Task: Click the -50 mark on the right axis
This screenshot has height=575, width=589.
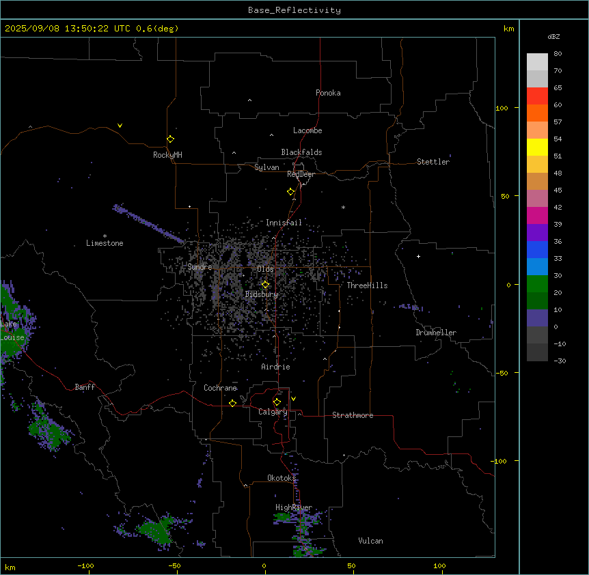Action: pyautogui.click(x=502, y=373)
